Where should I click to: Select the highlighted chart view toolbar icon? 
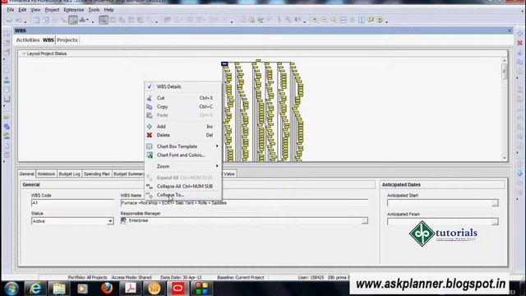pos(73,20)
